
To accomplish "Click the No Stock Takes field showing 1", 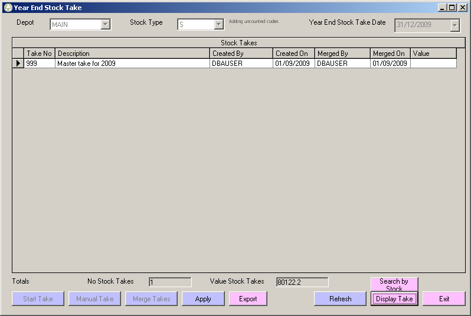I will [170, 282].
